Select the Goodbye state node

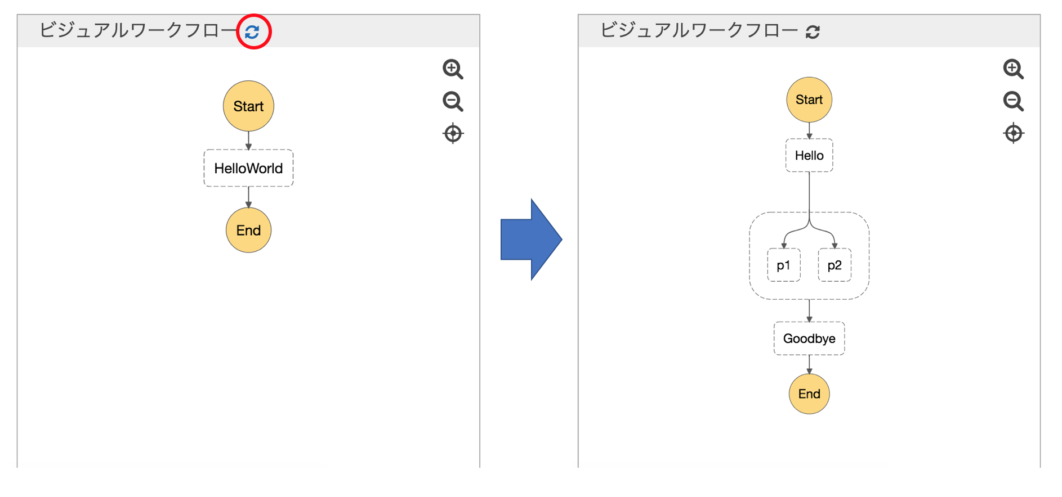pos(809,338)
